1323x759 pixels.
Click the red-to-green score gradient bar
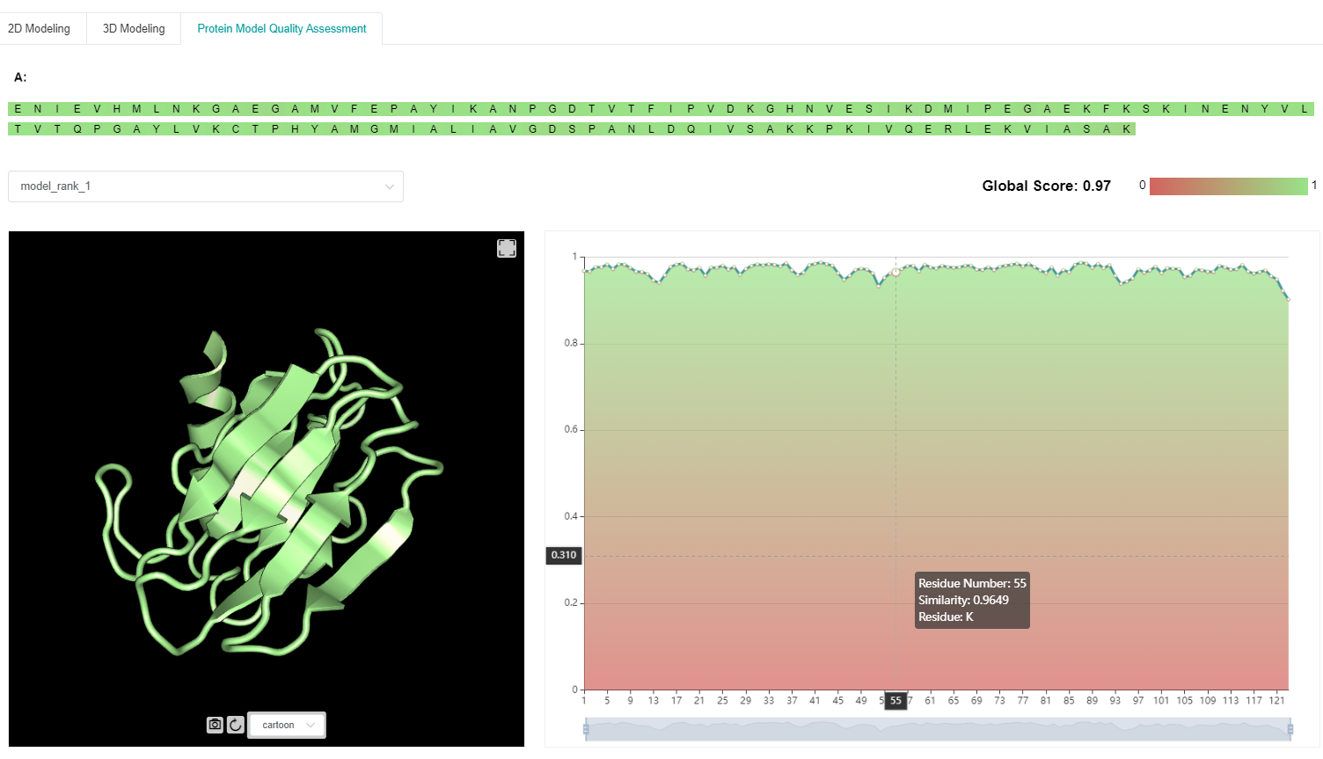tap(1228, 186)
